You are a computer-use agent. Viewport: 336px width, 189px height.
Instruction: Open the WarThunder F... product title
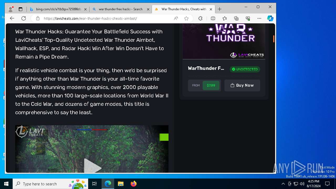[x=206, y=68]
